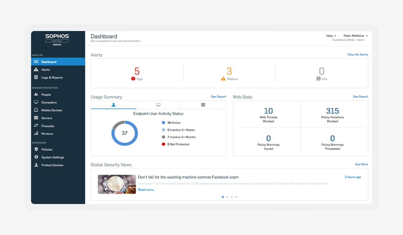
Task: Open the Computers section label
Action: pyautogui.click(x=49, y=103)
